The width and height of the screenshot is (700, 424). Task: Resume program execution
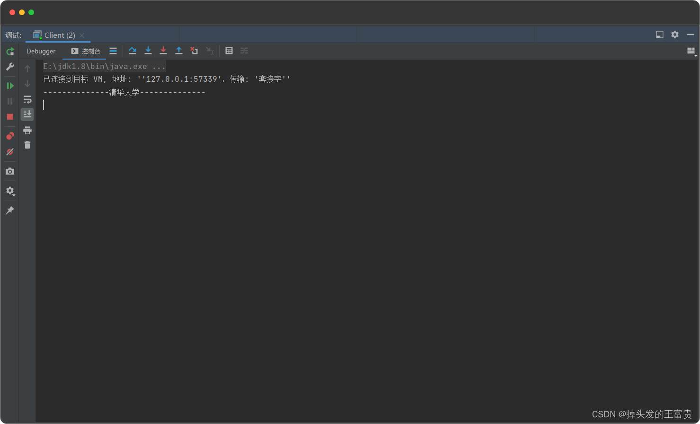click(x=10, y=86)
